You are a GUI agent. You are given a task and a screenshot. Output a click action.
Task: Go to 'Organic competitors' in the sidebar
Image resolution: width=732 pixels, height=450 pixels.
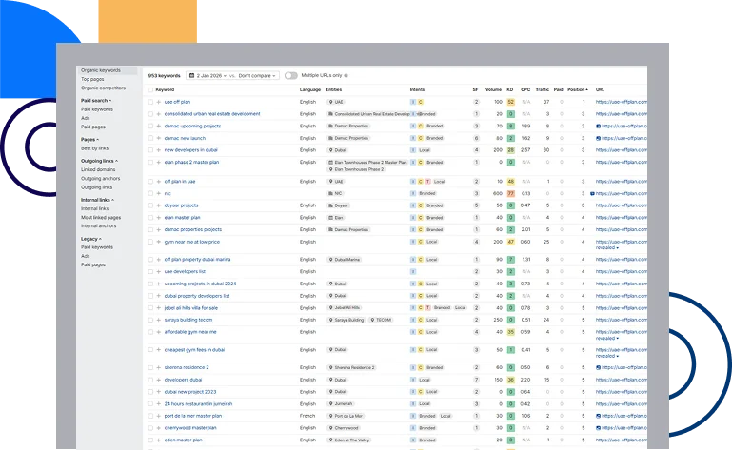[103, 88]
